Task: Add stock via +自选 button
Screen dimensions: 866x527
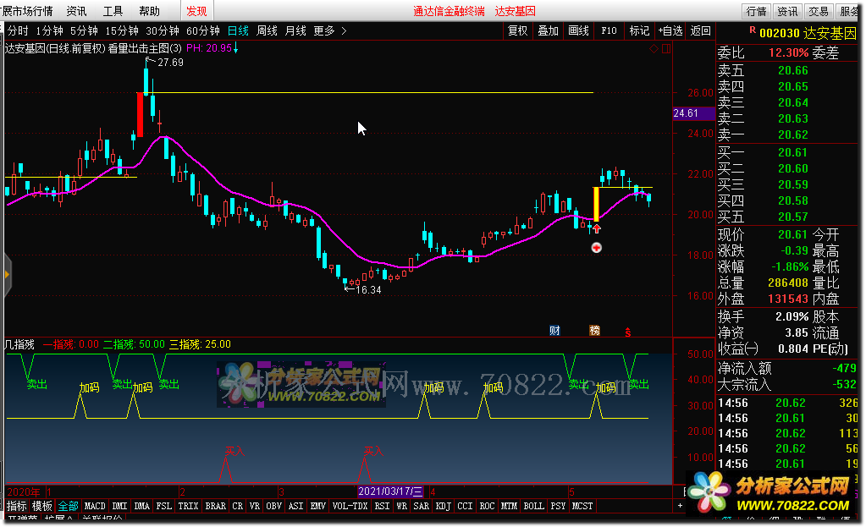Action: [670, 31]
